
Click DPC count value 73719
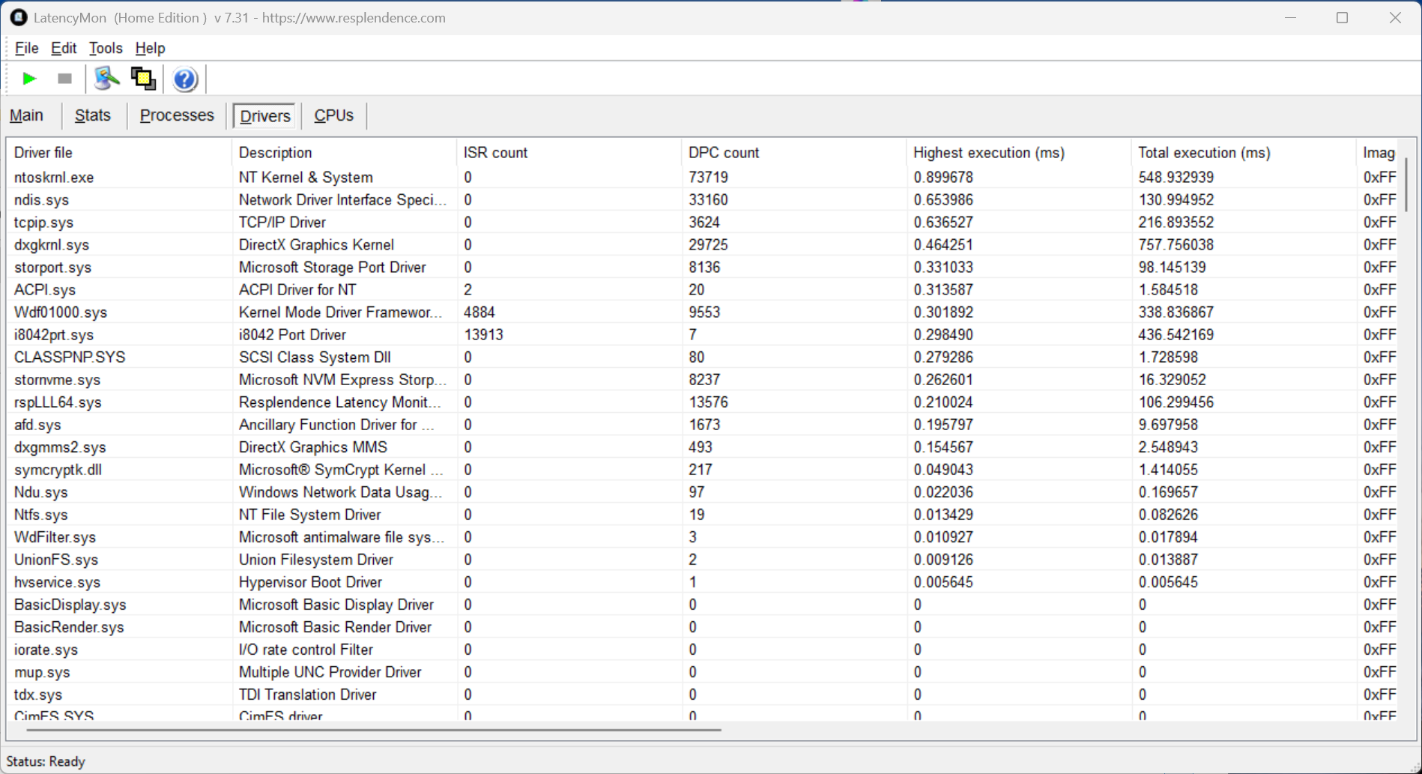click(x=708, y=178)
